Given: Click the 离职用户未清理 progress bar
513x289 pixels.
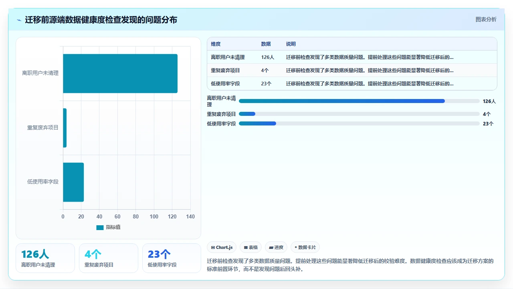Looking at the screenshot, I should click(359, 101).
